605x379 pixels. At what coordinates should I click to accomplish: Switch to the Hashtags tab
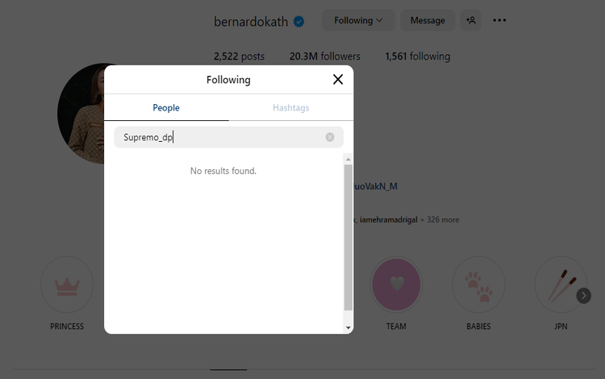[291, 108]
